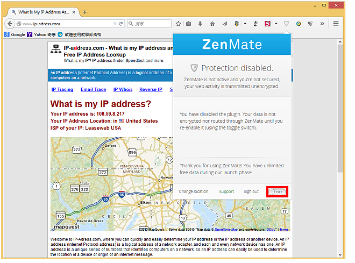Click the gray trefoil extension icon

(310, 24)
